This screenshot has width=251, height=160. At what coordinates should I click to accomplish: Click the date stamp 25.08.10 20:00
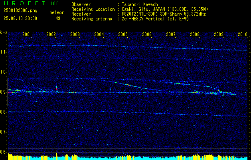pos(20,18)
